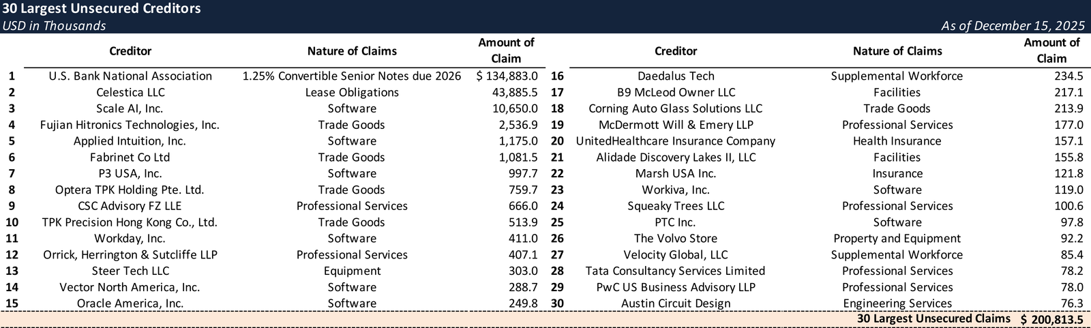Click the Austin Circuit Design creditor cell

(676, 303)
